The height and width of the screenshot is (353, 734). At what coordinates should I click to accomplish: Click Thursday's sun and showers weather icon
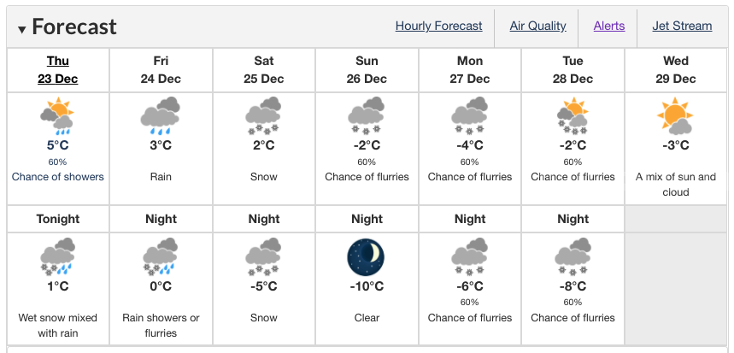click(58, 117)
